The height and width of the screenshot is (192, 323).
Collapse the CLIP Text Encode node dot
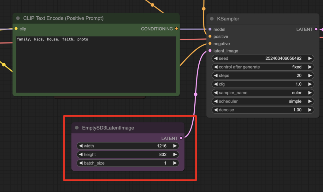(x=18, y=18)
